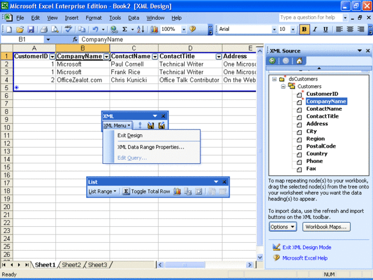Collapse the dsCustomers tree node
The image size is (373, 280).
[x=275, y=79]
